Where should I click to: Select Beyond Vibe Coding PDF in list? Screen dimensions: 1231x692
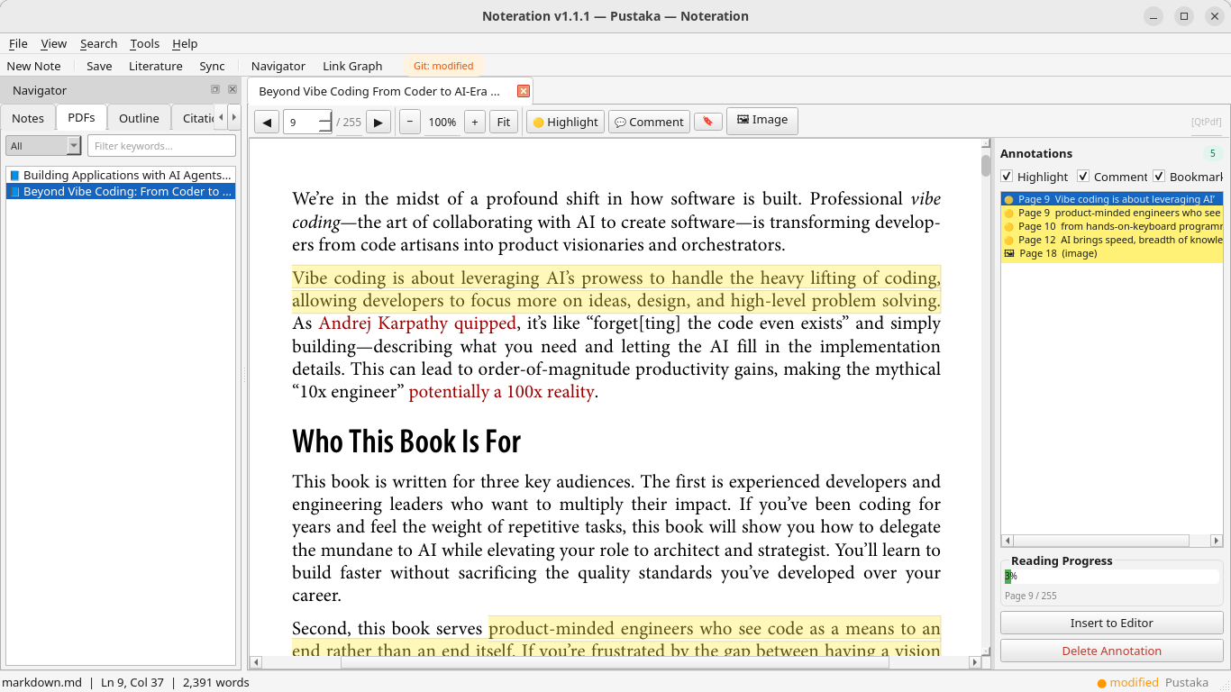(121, 191)
